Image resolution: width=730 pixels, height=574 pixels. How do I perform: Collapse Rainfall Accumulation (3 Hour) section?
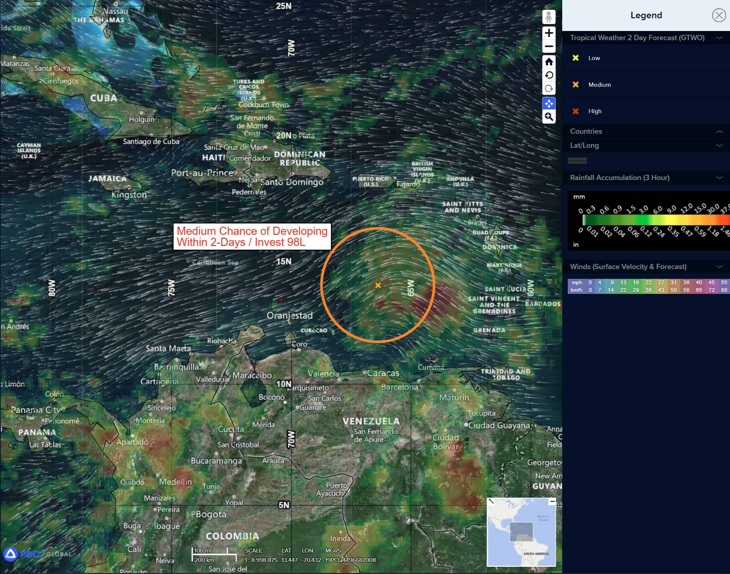[719, 178]
